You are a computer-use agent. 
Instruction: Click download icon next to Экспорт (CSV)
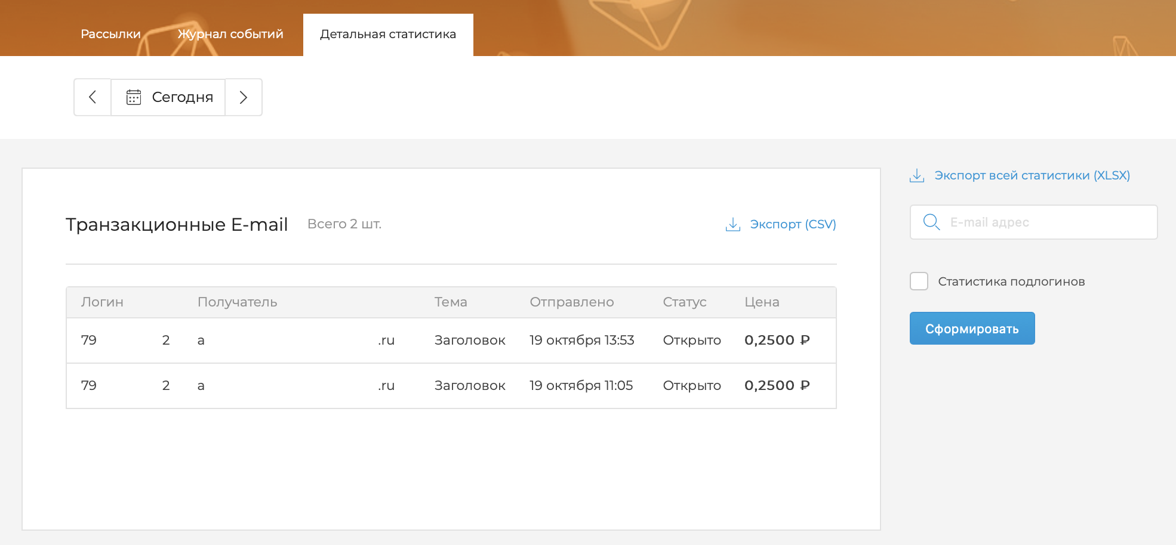click(732, 224)
